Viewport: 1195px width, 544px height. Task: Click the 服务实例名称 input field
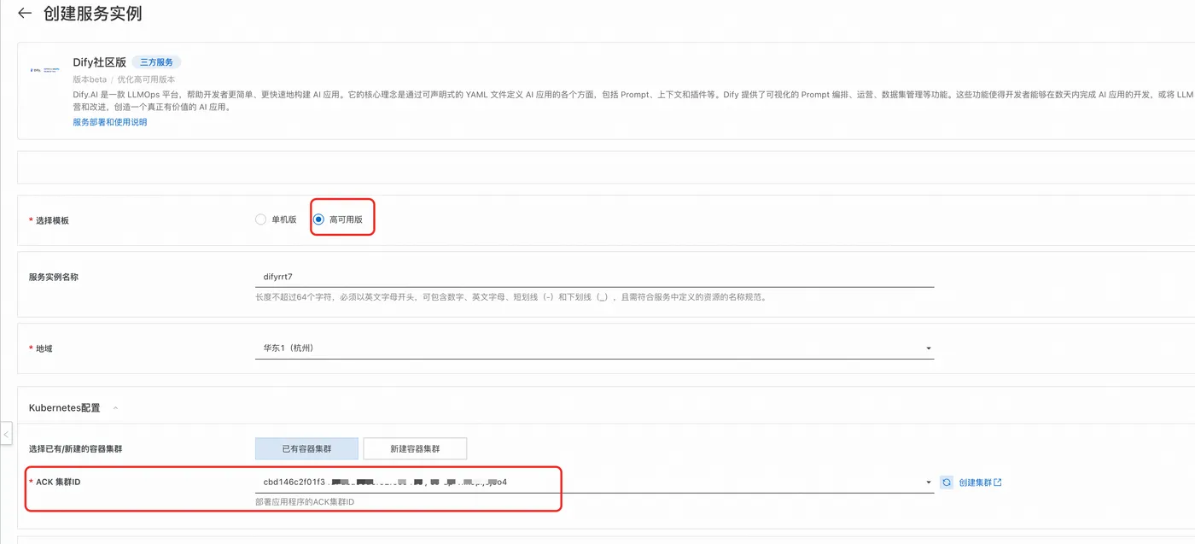click(x=594, y=277)
